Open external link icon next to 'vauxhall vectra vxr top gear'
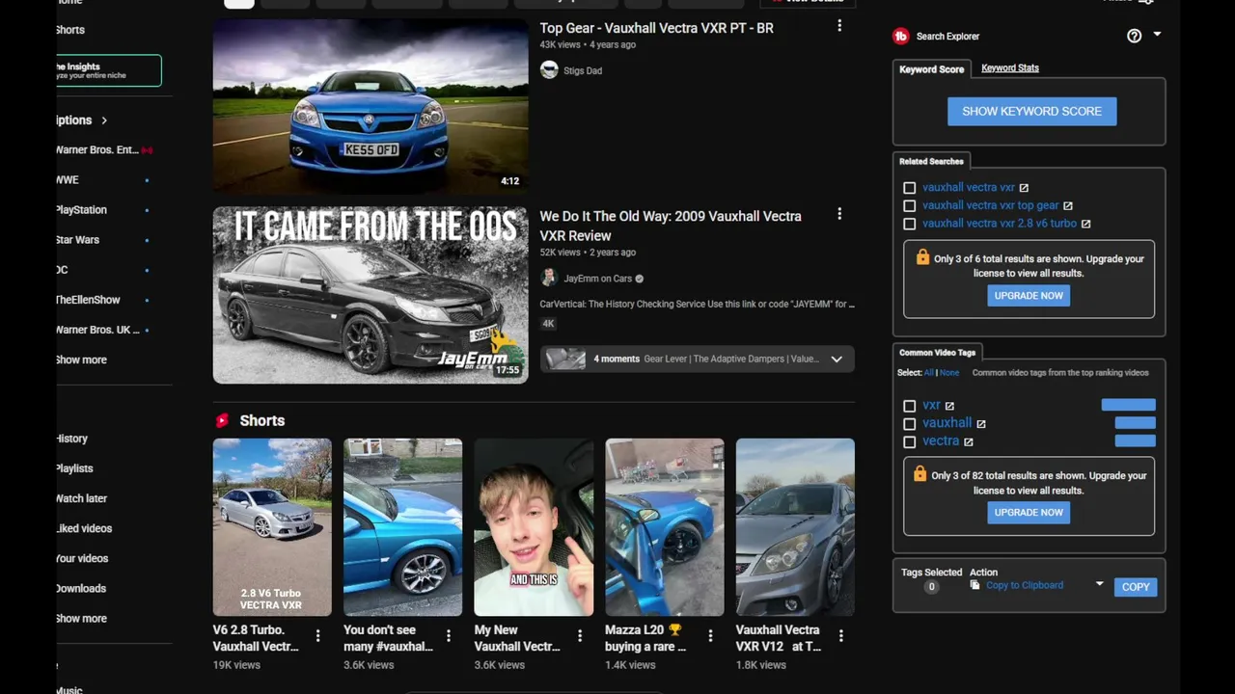The height and width of the screenshot is (694, 1235). click(x=1068, y=205)
